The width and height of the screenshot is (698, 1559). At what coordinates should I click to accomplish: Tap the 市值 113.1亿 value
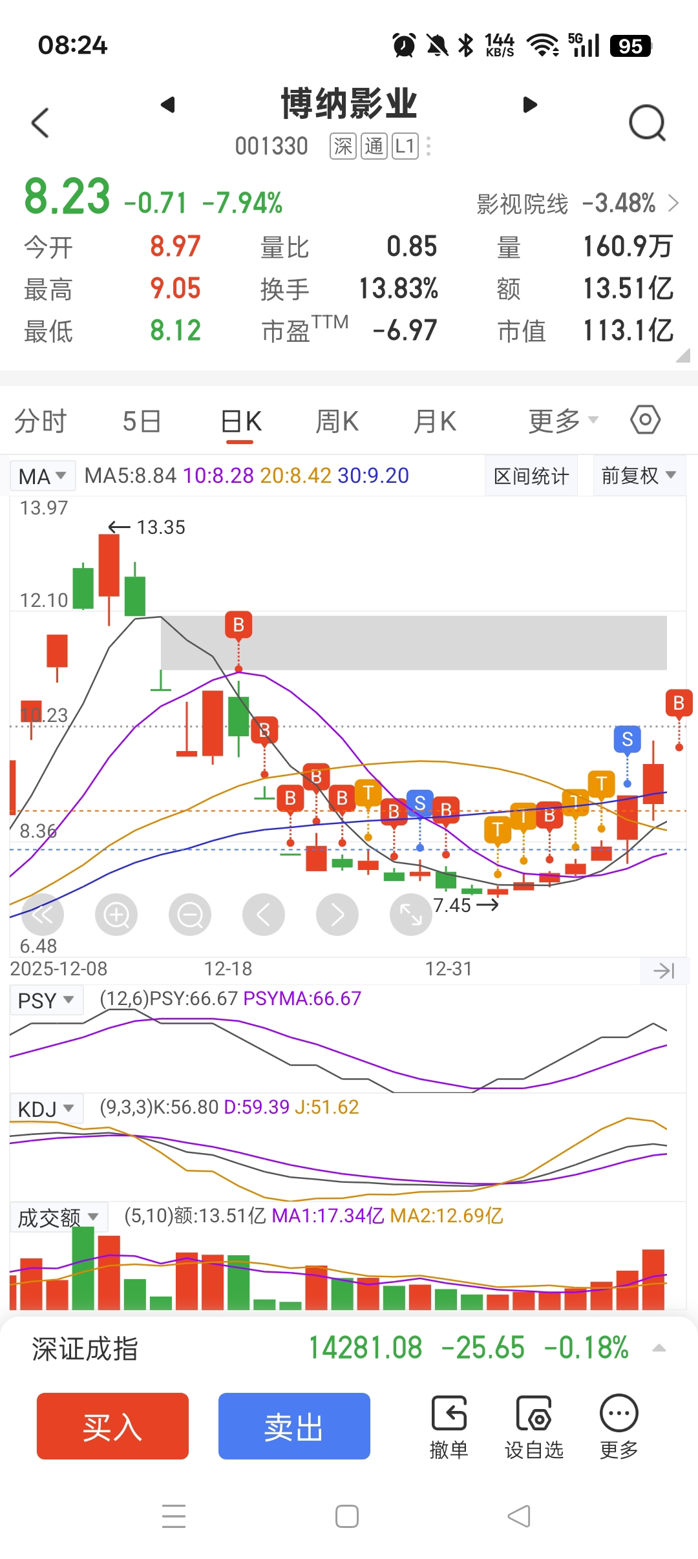tap(628, 330)
